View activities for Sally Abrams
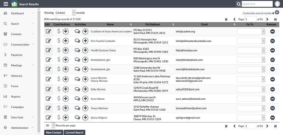 77,89
